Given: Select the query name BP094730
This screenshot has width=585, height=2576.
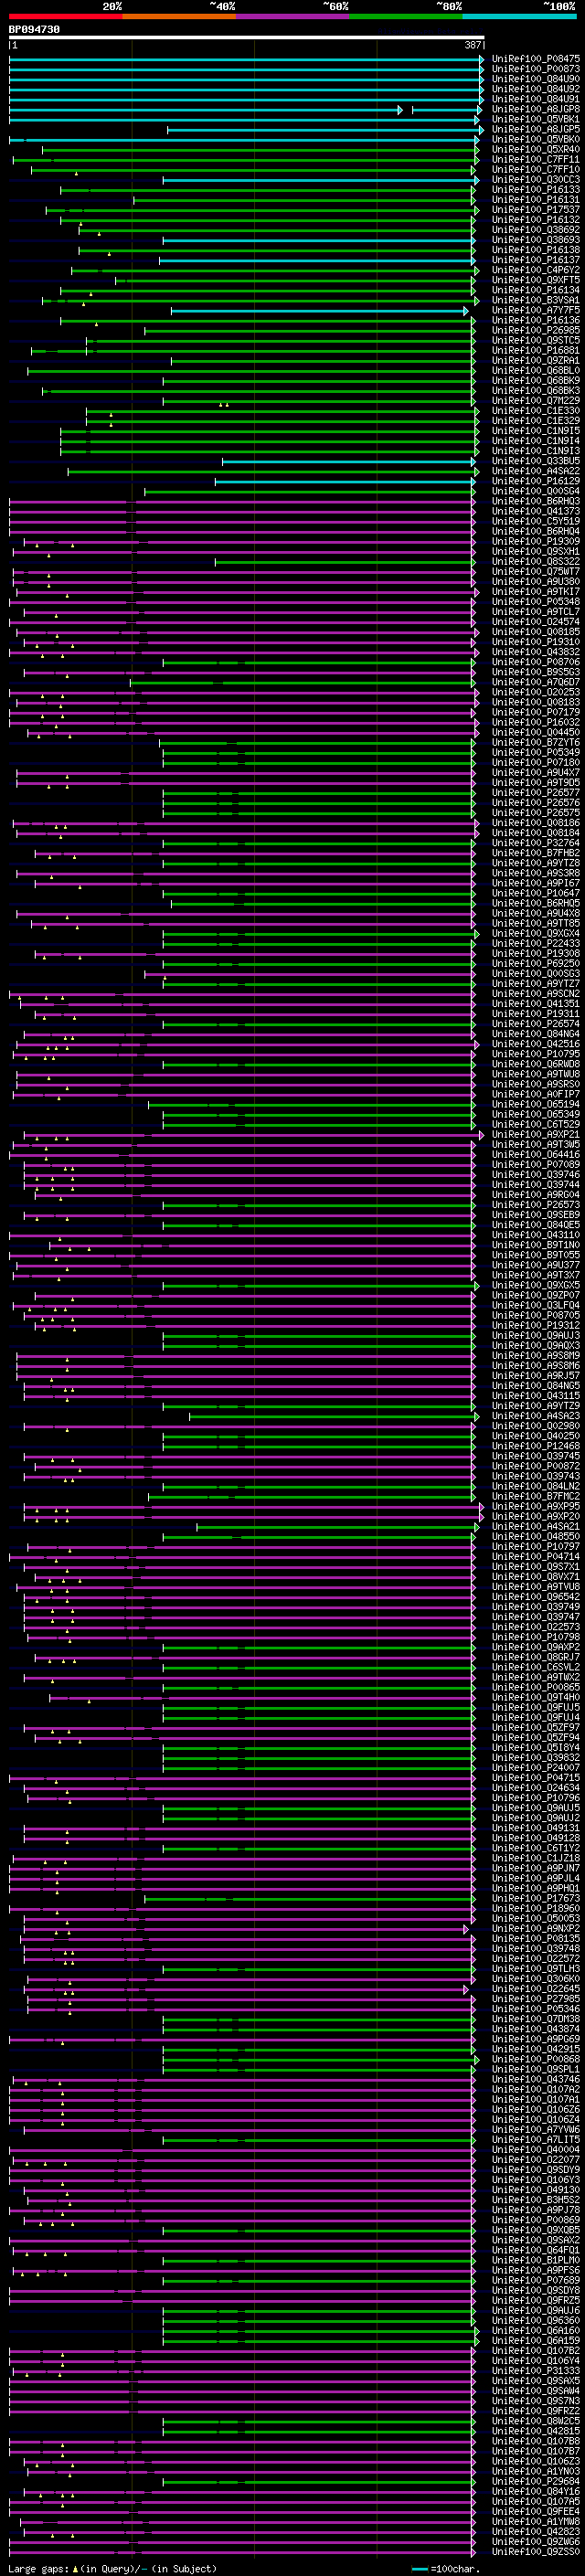Looking at the screenshot, I should [x=34, y=30].
